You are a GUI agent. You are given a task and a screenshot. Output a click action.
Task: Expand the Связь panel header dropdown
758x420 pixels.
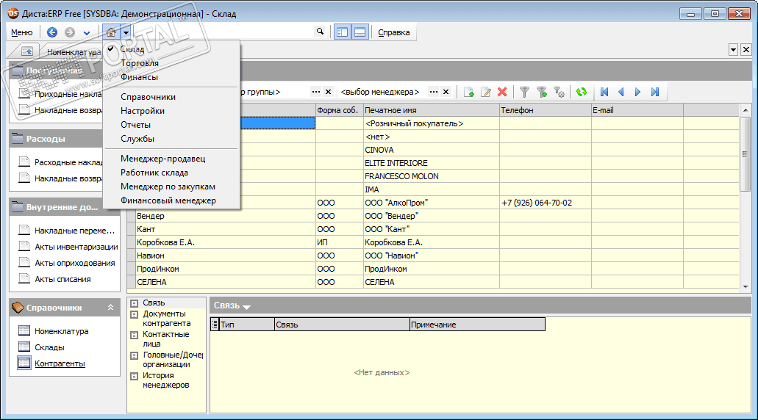pos(247,306)
